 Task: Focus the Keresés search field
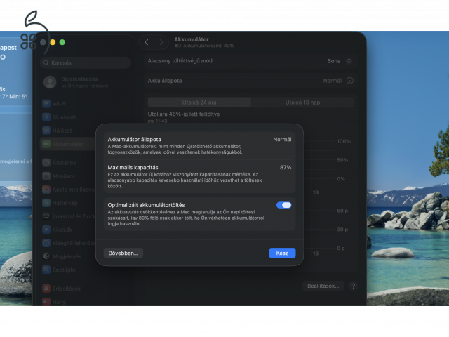[x=86, y=62]
